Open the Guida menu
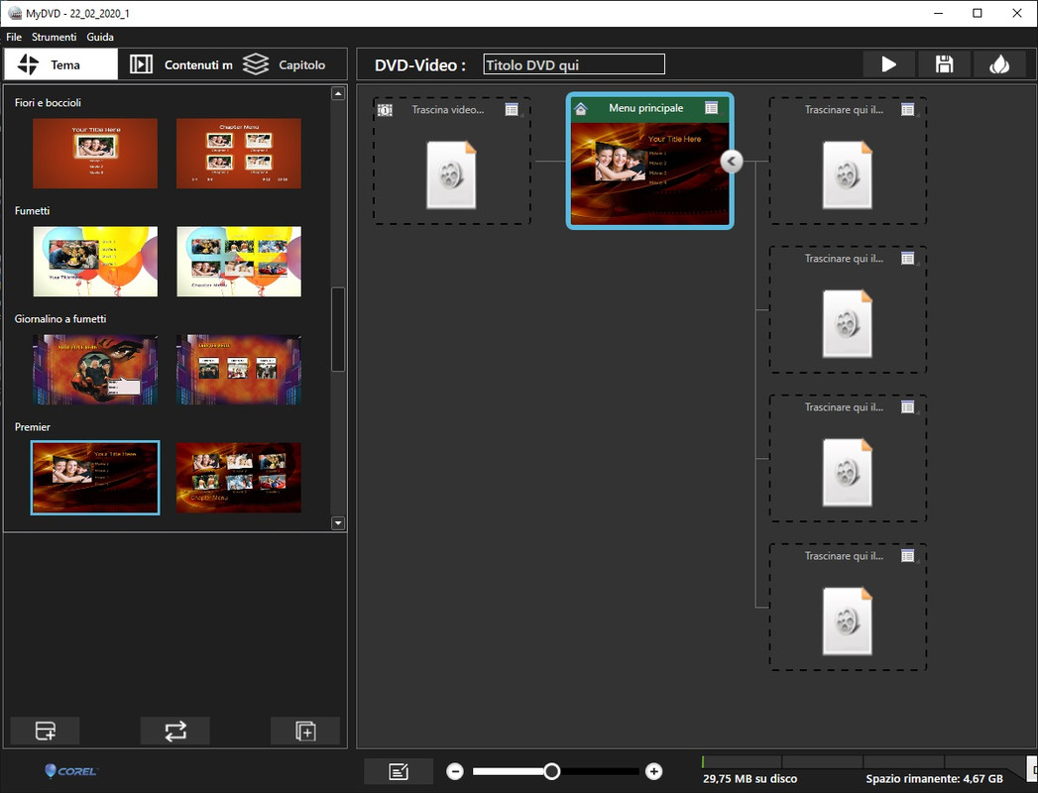The image size is (1038, 793). (100, 37)
